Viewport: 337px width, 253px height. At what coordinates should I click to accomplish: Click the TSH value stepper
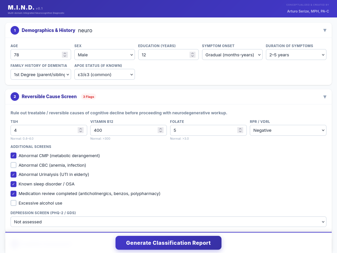(x=81, y=130)
